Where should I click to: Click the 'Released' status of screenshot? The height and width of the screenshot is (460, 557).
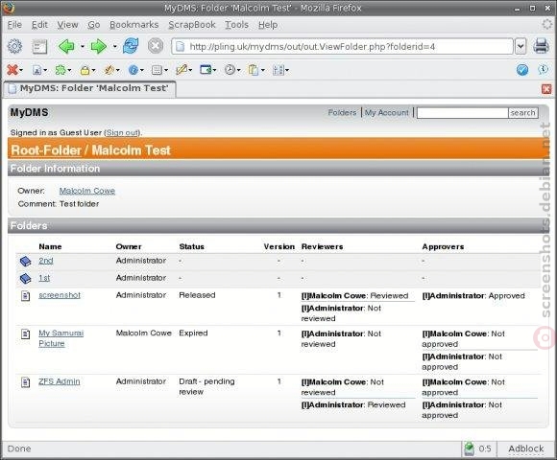pos(197,295)
